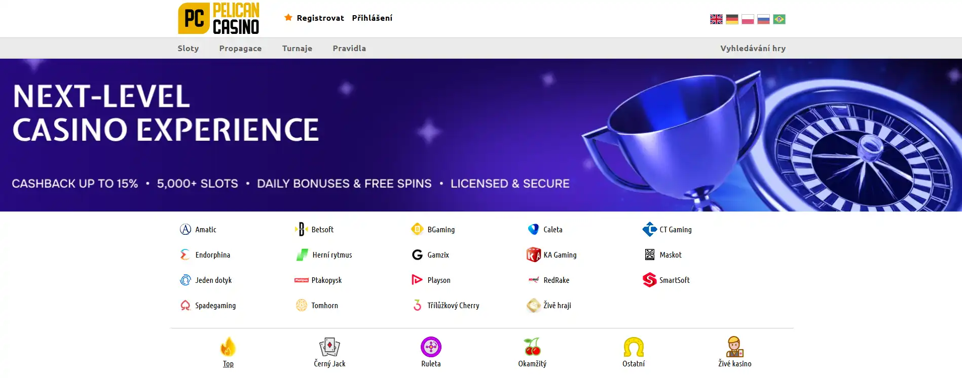Screen dimensions: 962x378
Task: Open the Spadegaming provider link
Action: tap(215, 305)
